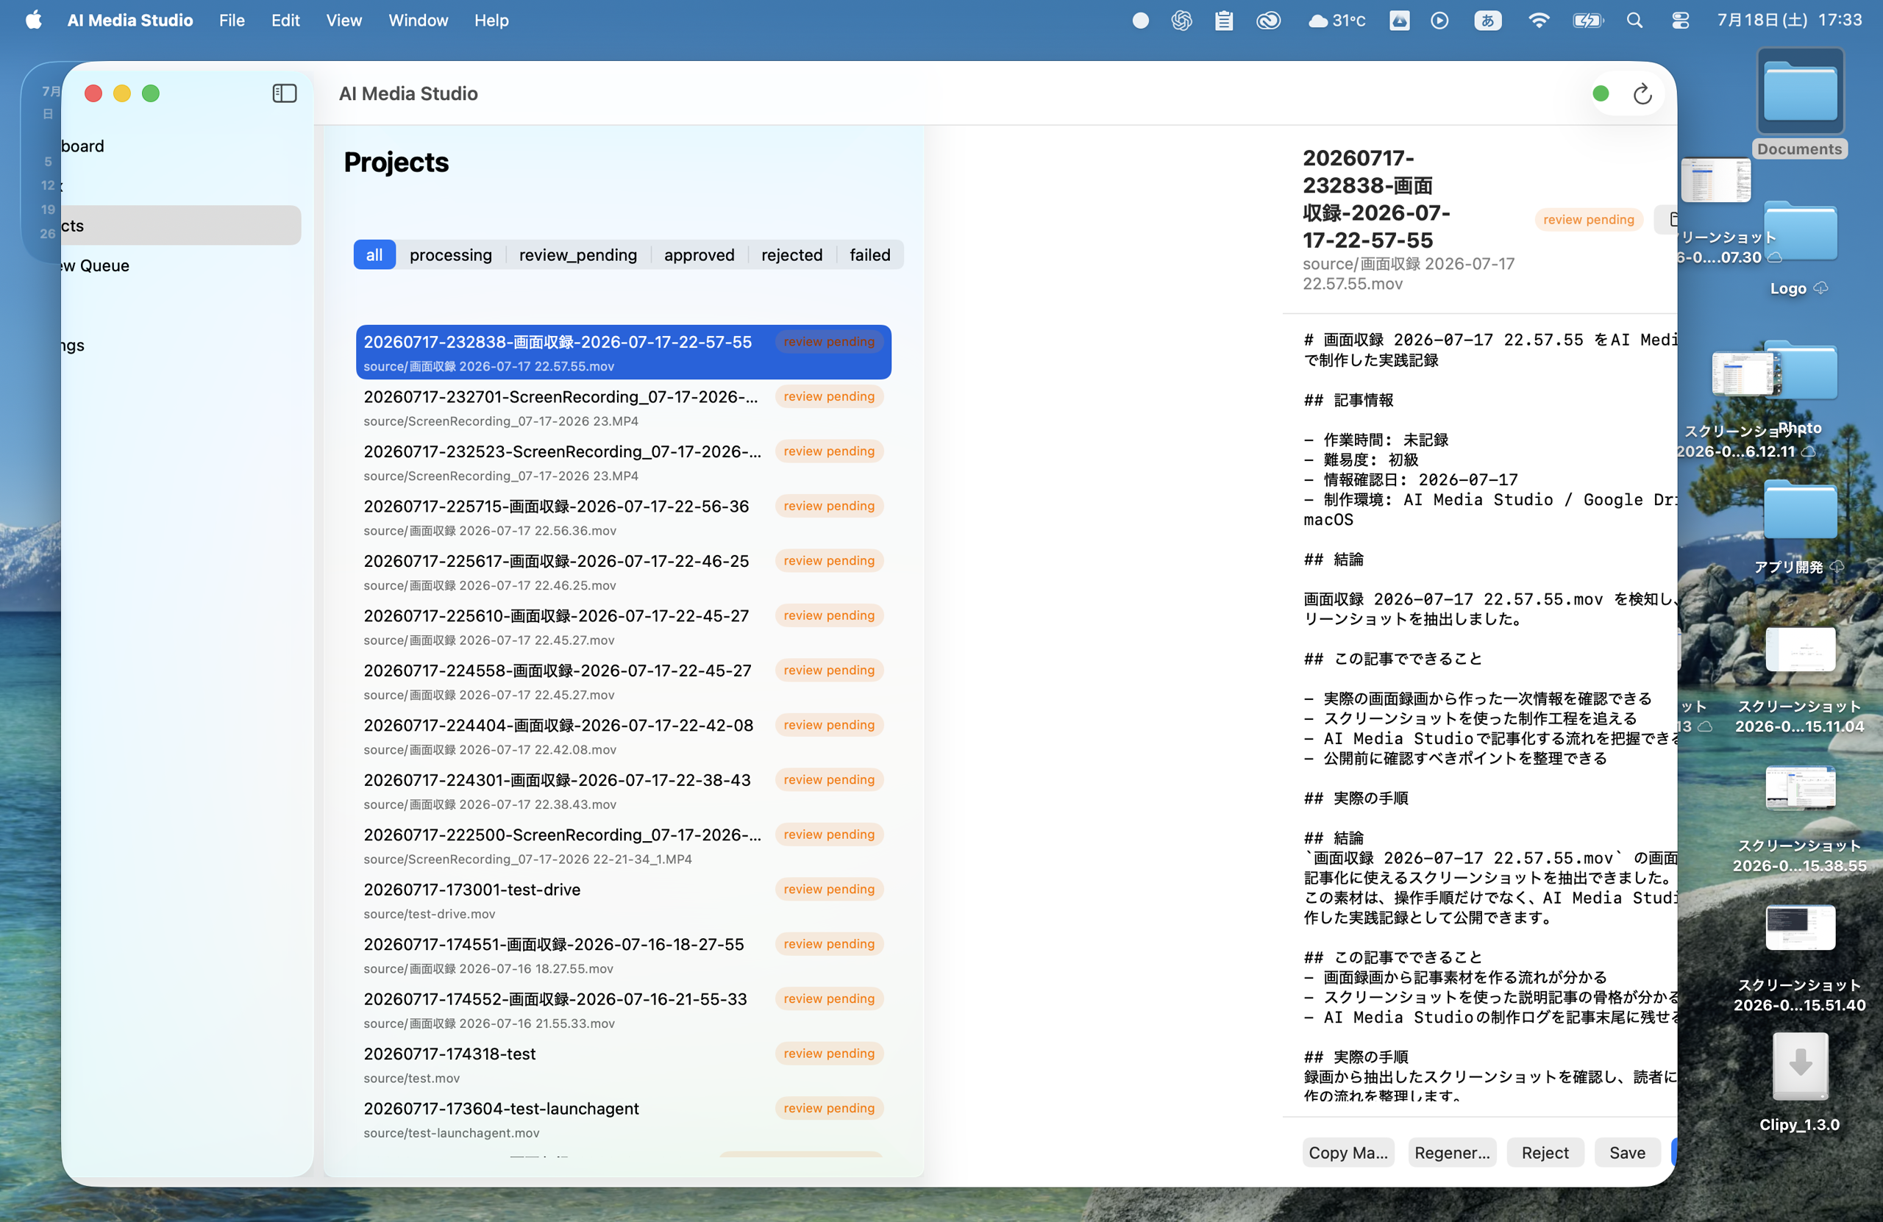This screenshot has height=1222, width=1883.
Task: Click the blue mountain-picture menu bar icon
Action: tap(1400, 21)
